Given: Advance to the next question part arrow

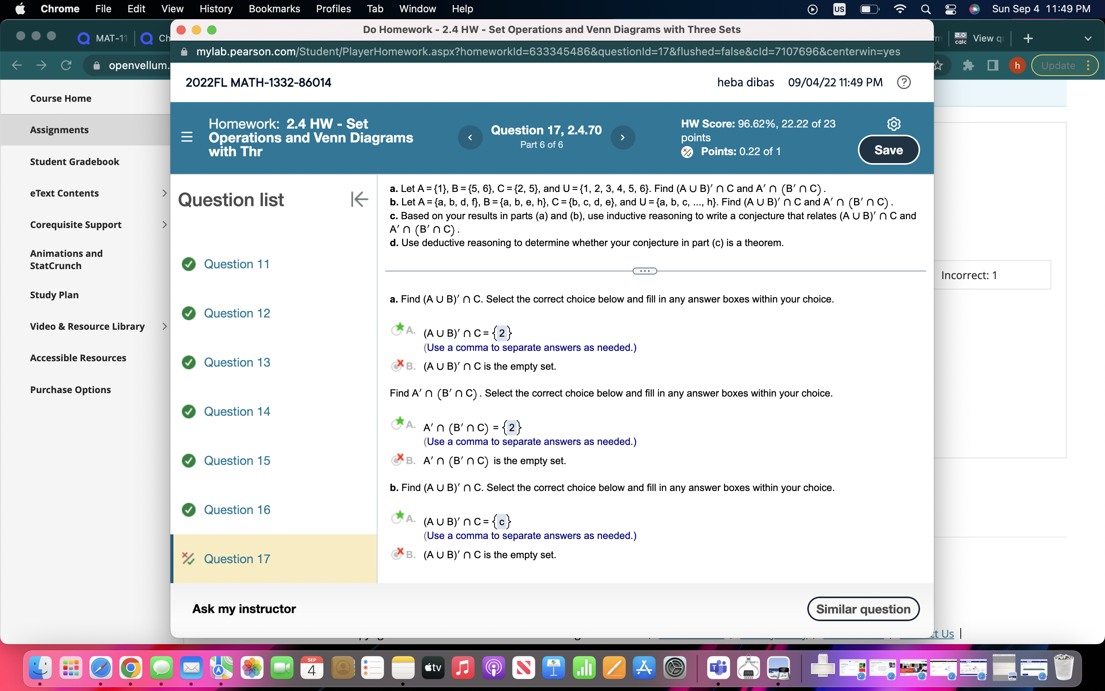Looking at the screenshot, I should (x=623, y=137).
